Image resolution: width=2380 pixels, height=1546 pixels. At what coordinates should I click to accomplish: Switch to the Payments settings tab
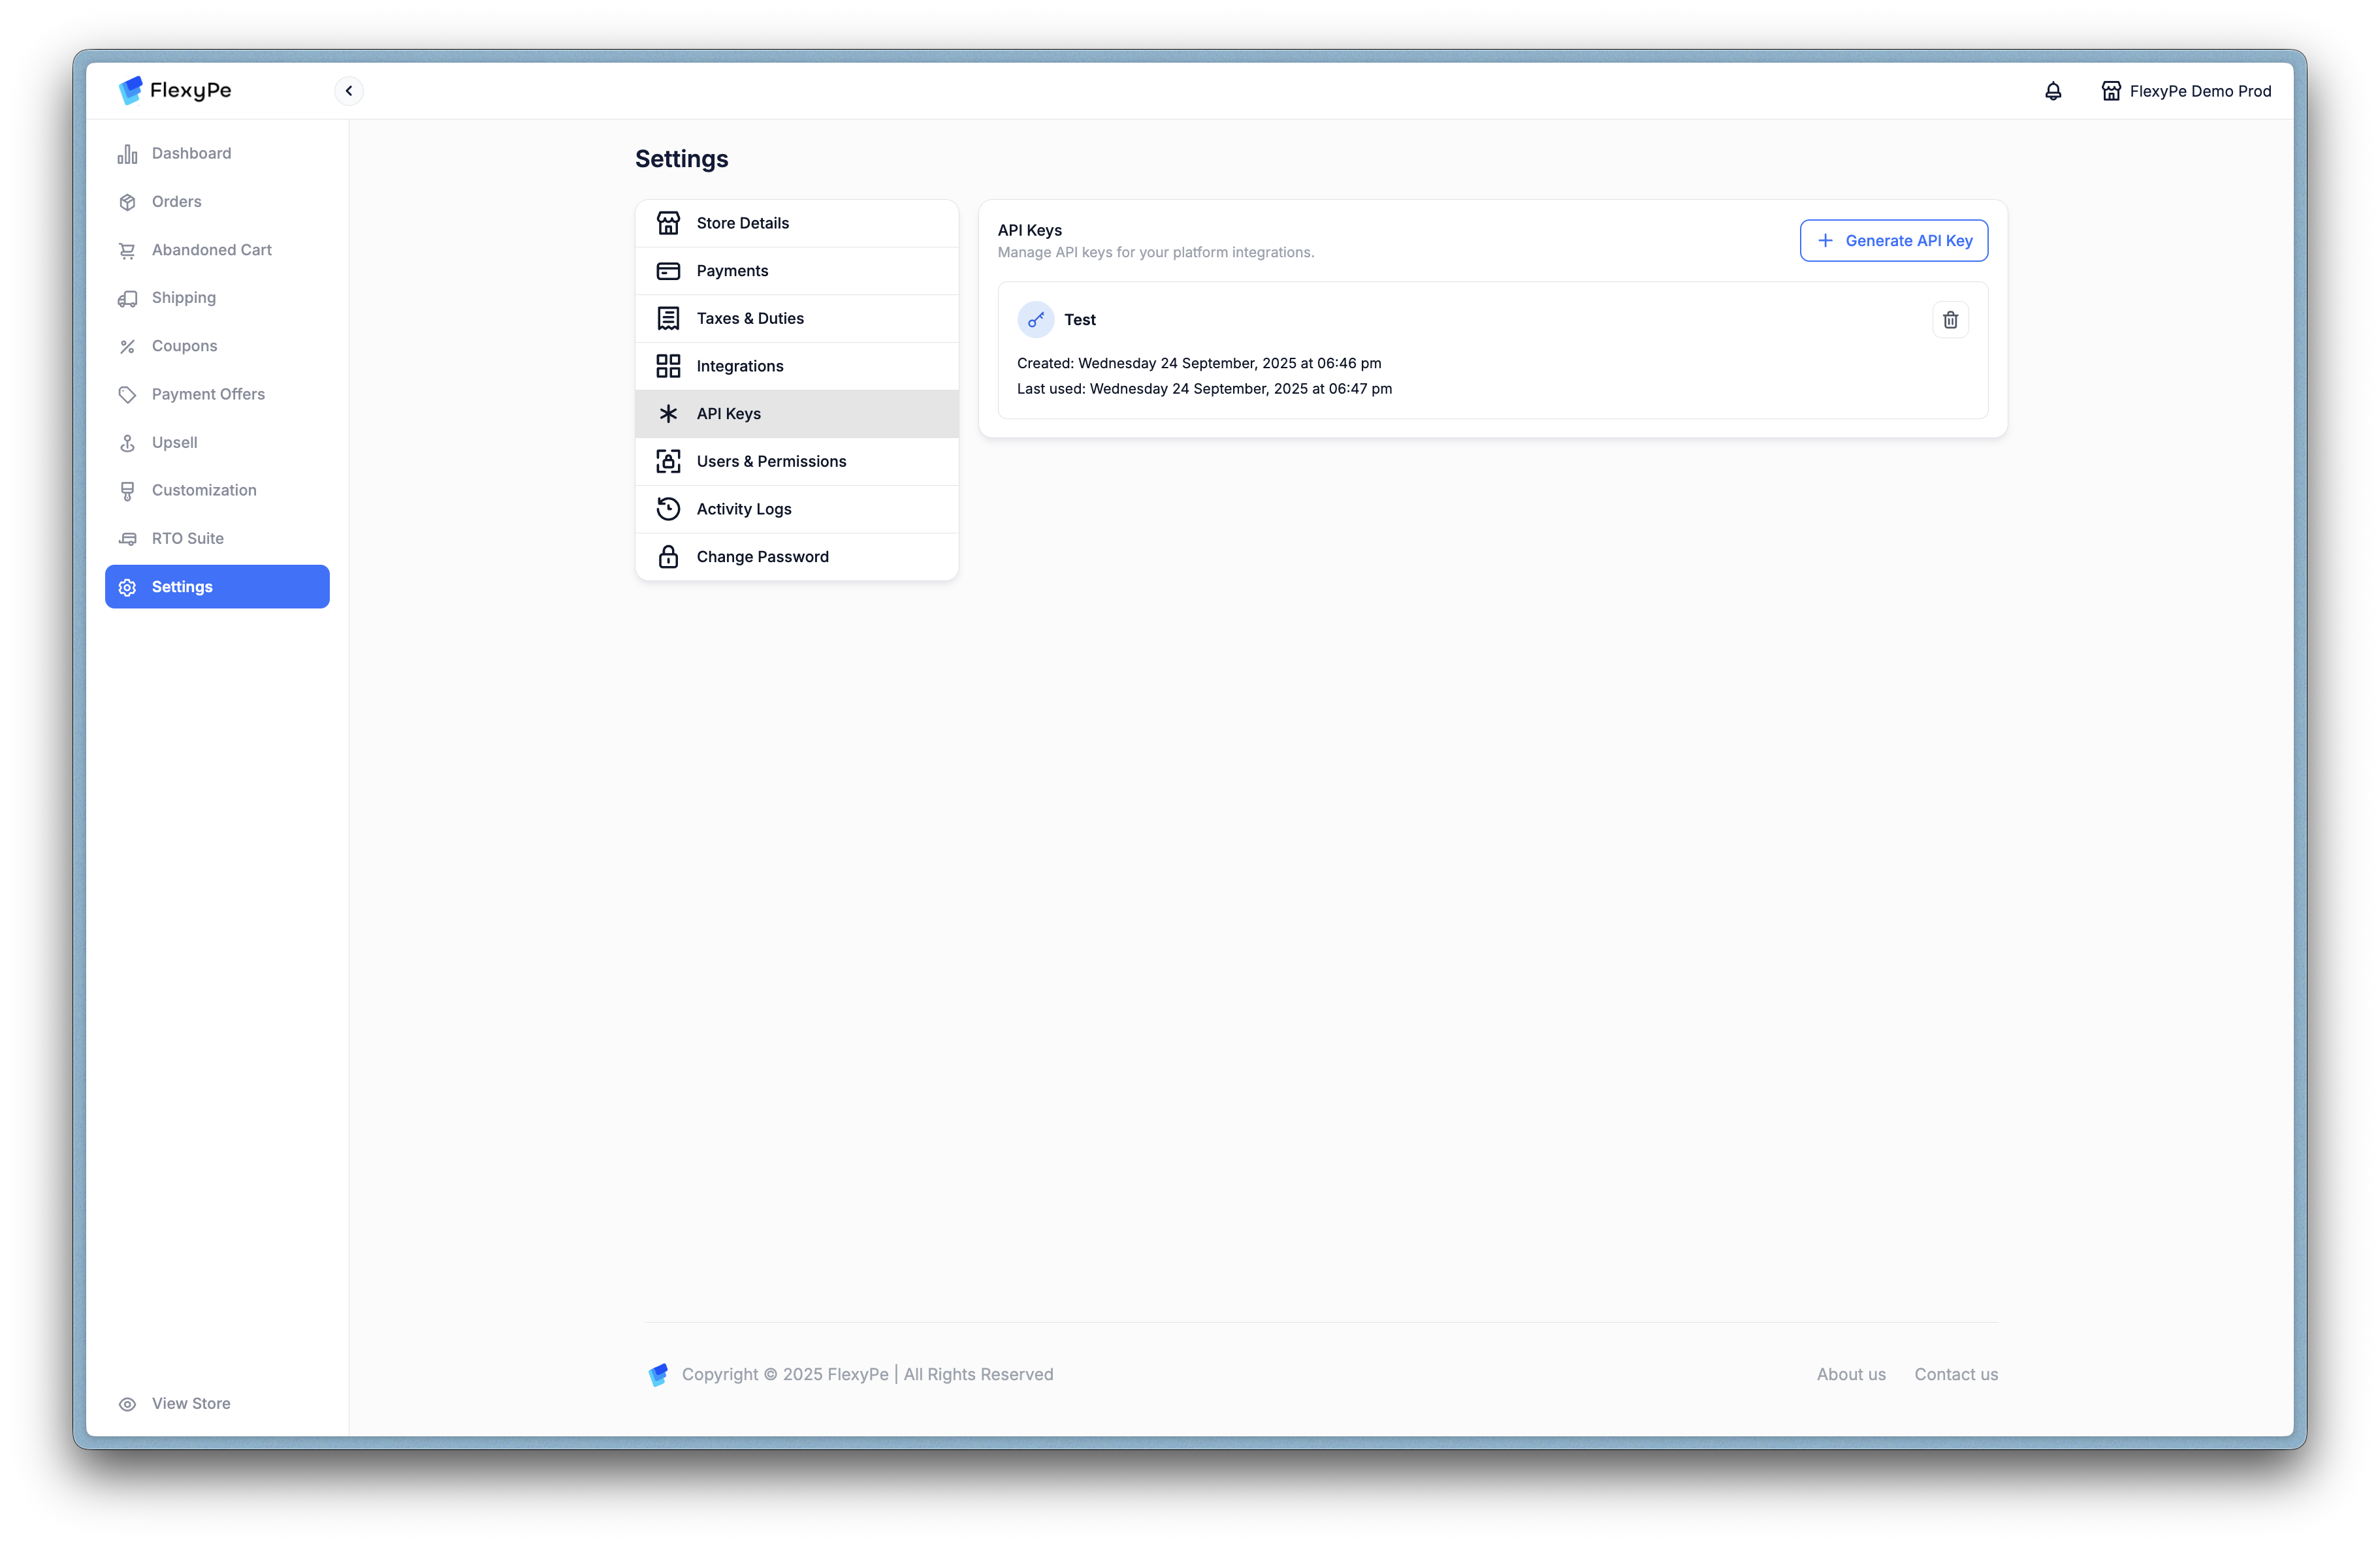(x=732, y=271)
